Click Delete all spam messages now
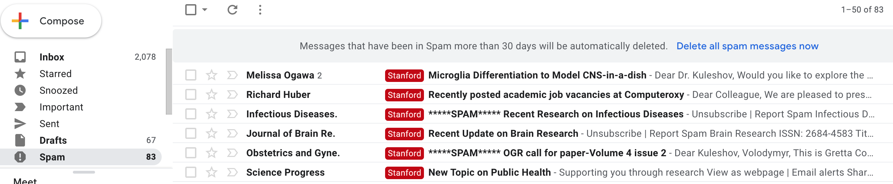 tap(747, 46)
